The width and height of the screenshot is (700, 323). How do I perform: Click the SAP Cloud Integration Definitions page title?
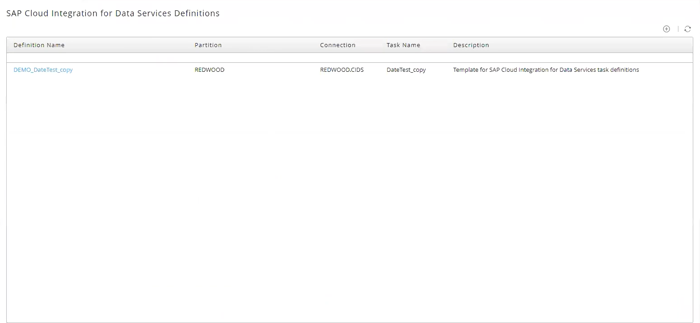(x=113, y=13)
